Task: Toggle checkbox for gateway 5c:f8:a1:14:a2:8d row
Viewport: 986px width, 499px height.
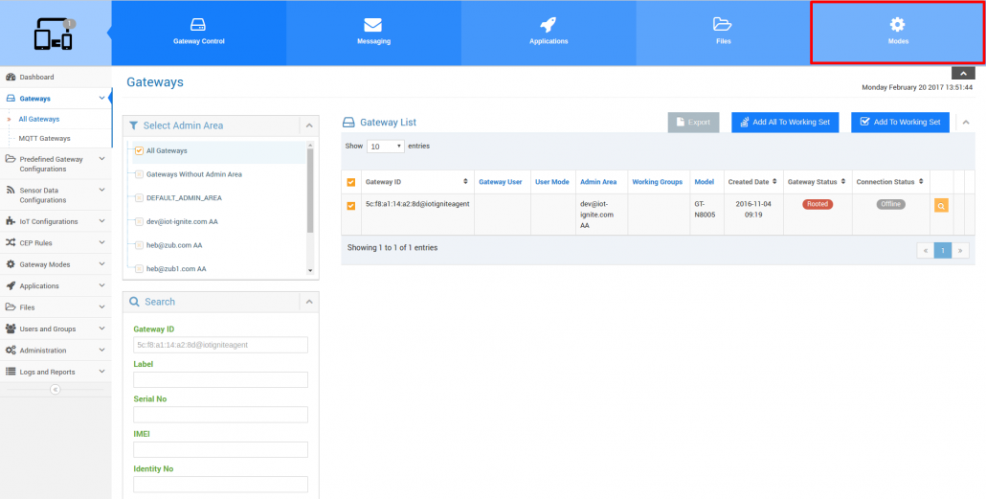Action: click(x=351, y=205)
